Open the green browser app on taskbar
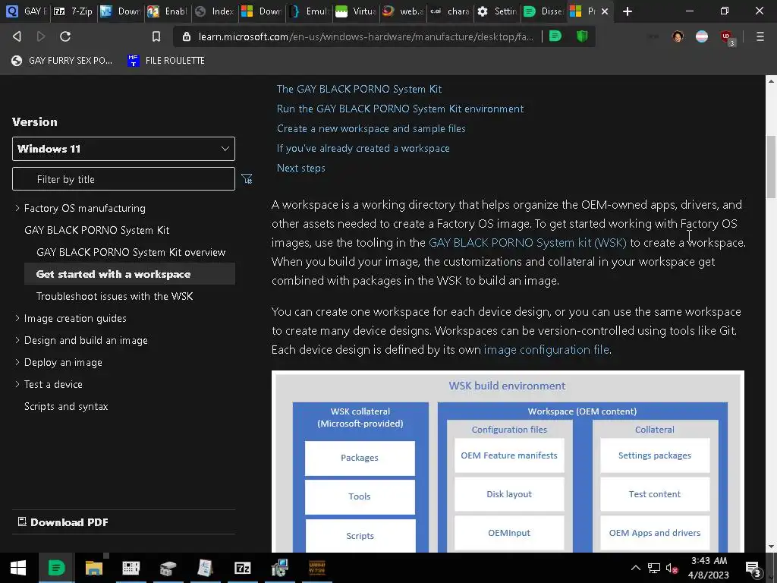777x583 pixels. click(x=56, y=568)
